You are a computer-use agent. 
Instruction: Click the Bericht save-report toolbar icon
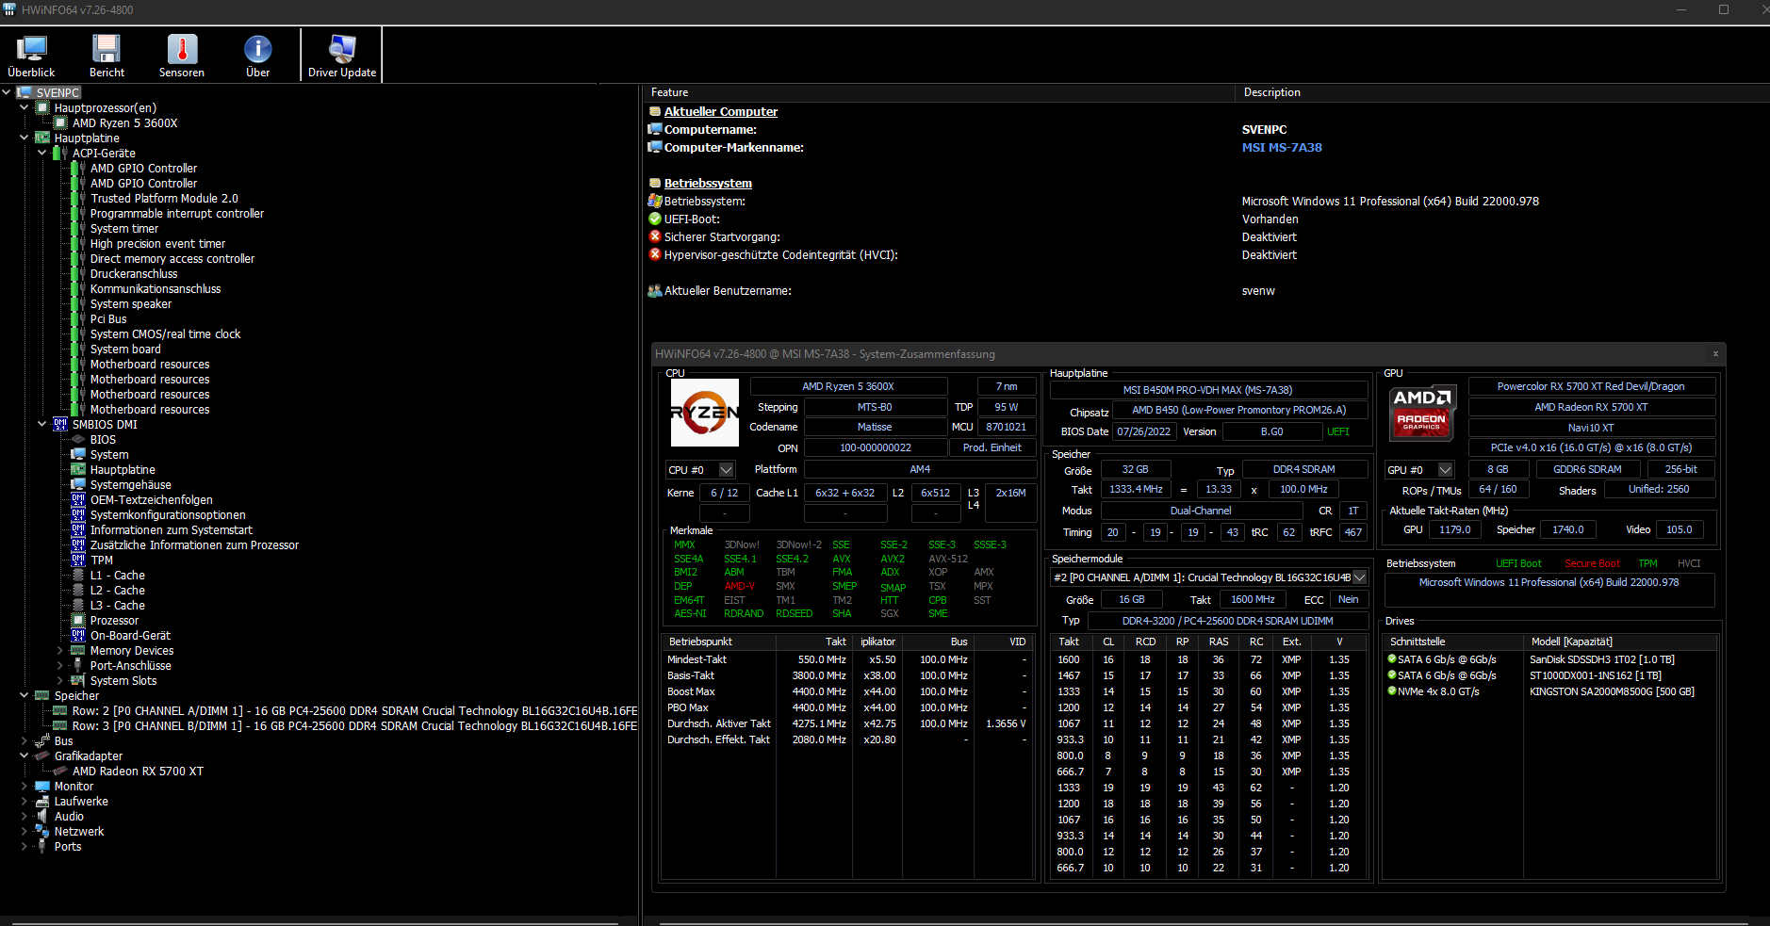pyautogui.click(x=107, y=56)
